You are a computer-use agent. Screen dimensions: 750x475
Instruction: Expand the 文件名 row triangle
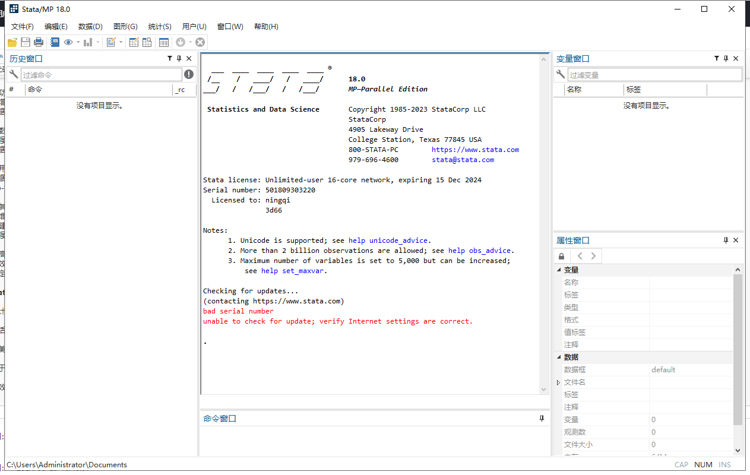(x=558, y=382)
